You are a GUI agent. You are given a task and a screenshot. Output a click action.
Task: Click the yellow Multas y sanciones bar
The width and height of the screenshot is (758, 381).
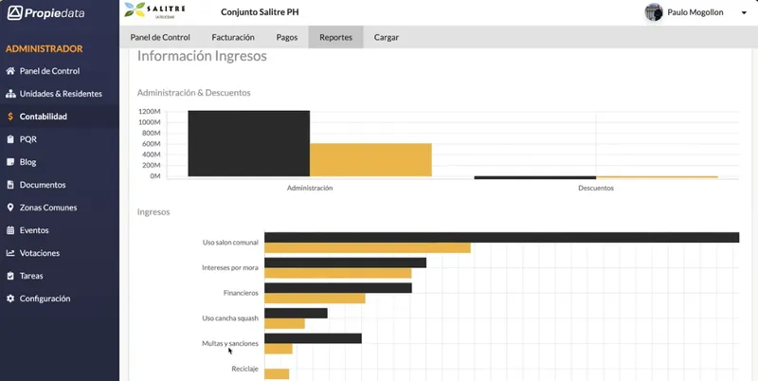pos(279,349)
